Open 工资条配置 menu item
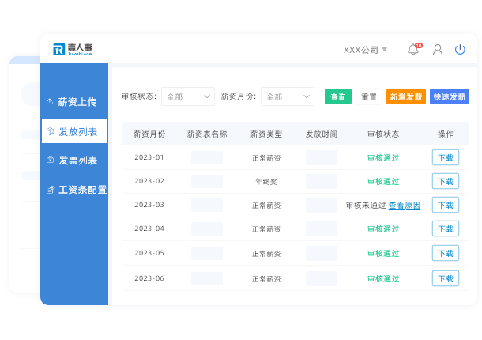 point(74,190)
